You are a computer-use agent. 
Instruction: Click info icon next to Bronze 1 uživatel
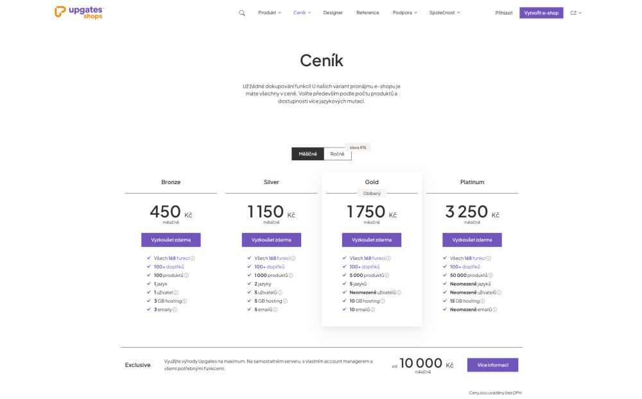coord(176,293)
